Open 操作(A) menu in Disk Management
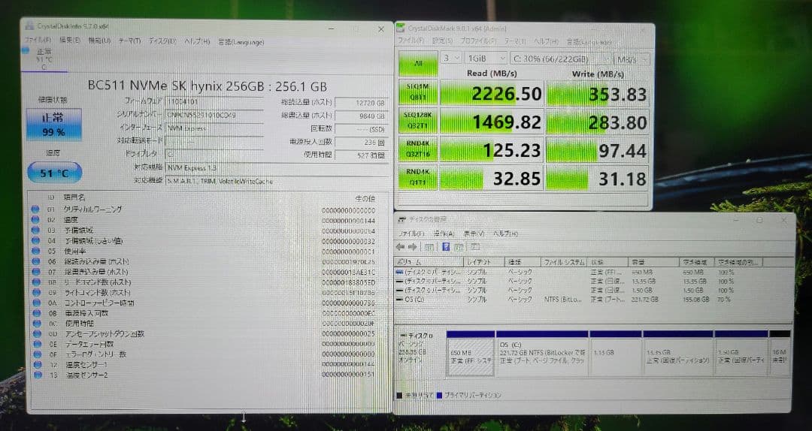The image size is (812, 431). pyautogui.click(x=444, y=234)
